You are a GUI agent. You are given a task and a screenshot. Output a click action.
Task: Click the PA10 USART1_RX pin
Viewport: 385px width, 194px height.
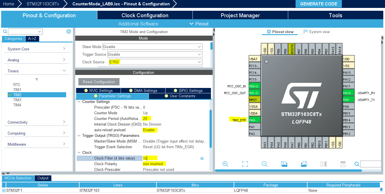pos(349,93)
